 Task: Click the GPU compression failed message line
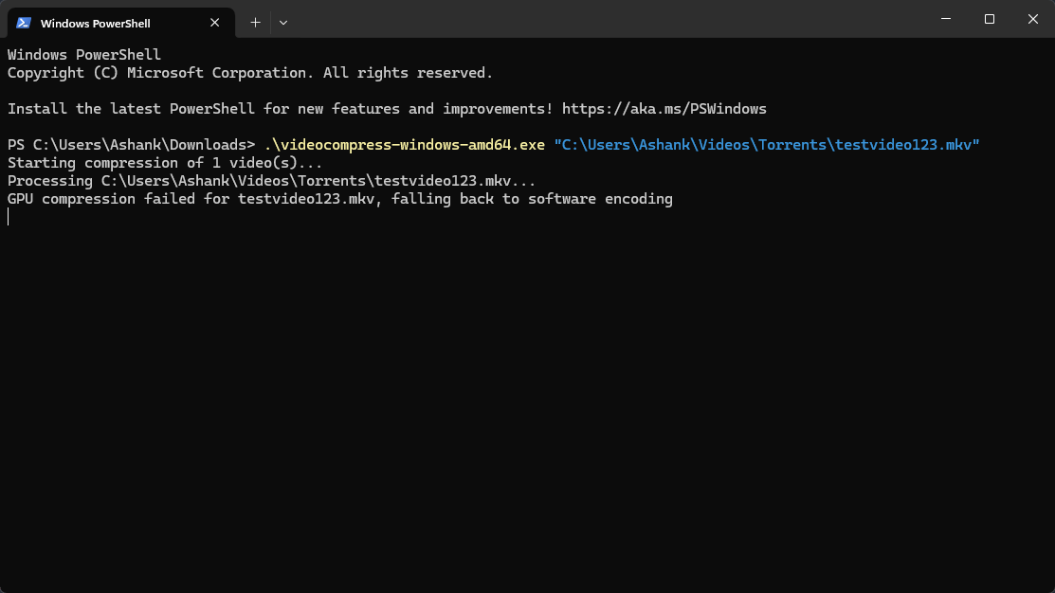click(x=339, y=199)
